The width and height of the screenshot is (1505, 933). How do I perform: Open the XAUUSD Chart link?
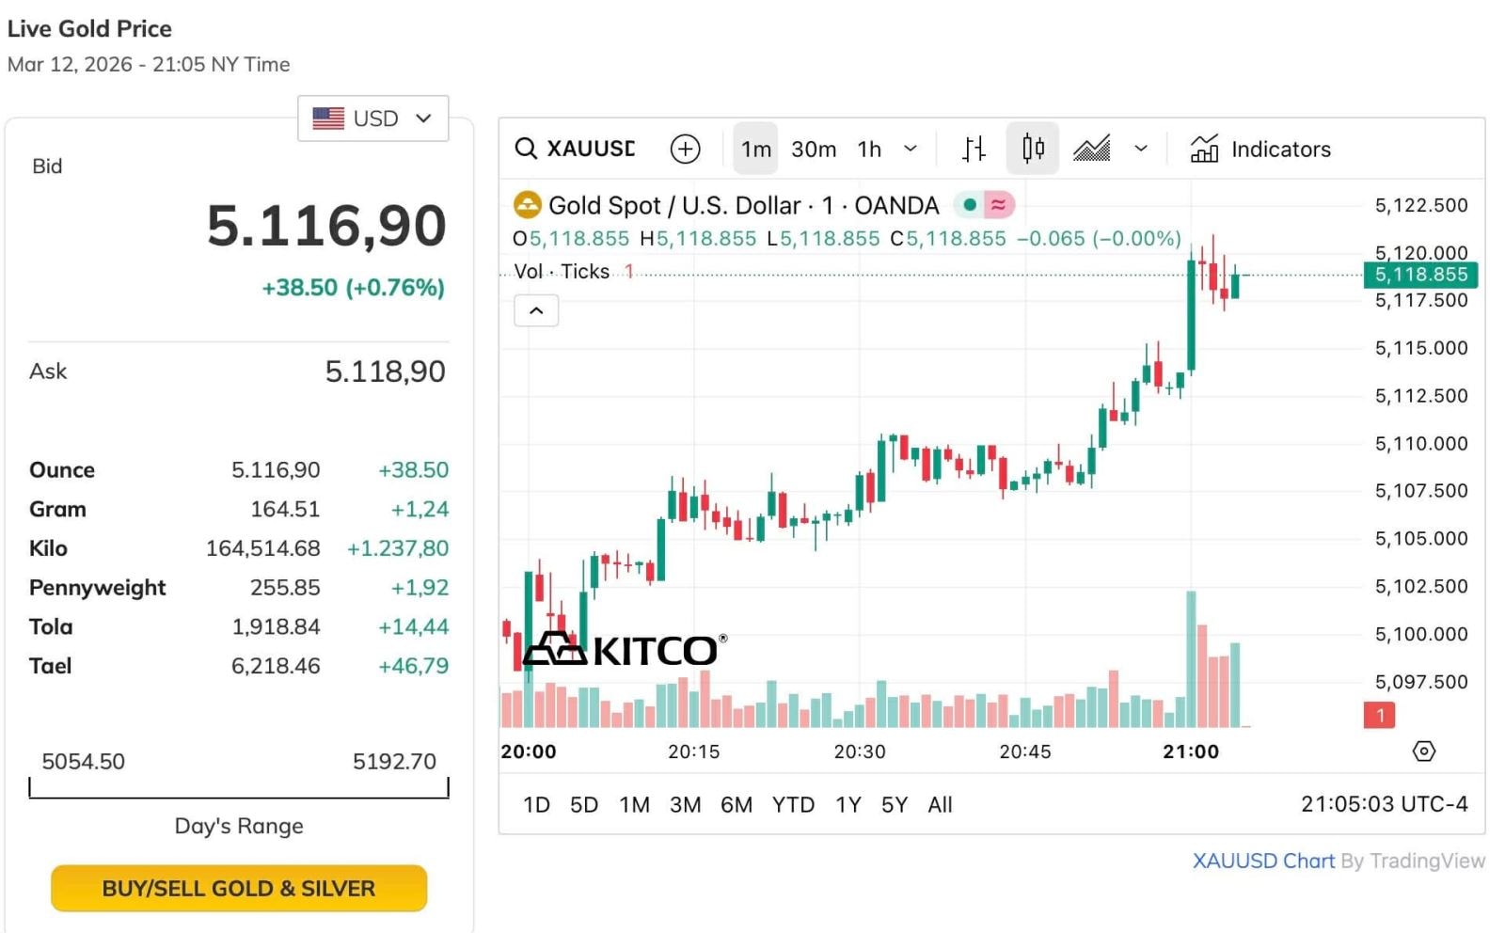click(1262, 861)
